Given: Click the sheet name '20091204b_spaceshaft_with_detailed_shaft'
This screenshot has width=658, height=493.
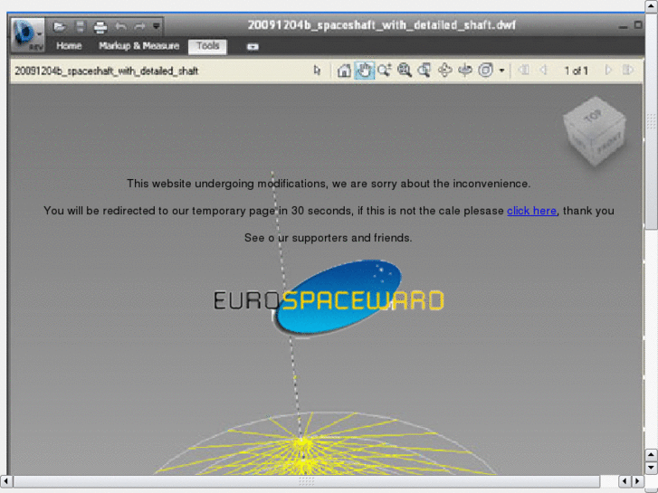Looking at the screenshot, I should point(107,71).
